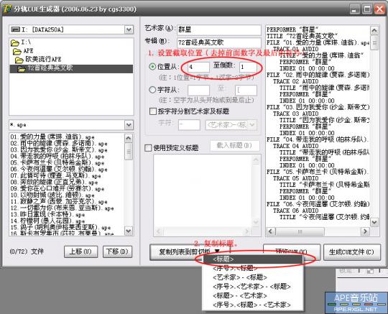This screenshot has width=388, height=314.
Task: Select the 位置从 radio button
Action: 152,67
